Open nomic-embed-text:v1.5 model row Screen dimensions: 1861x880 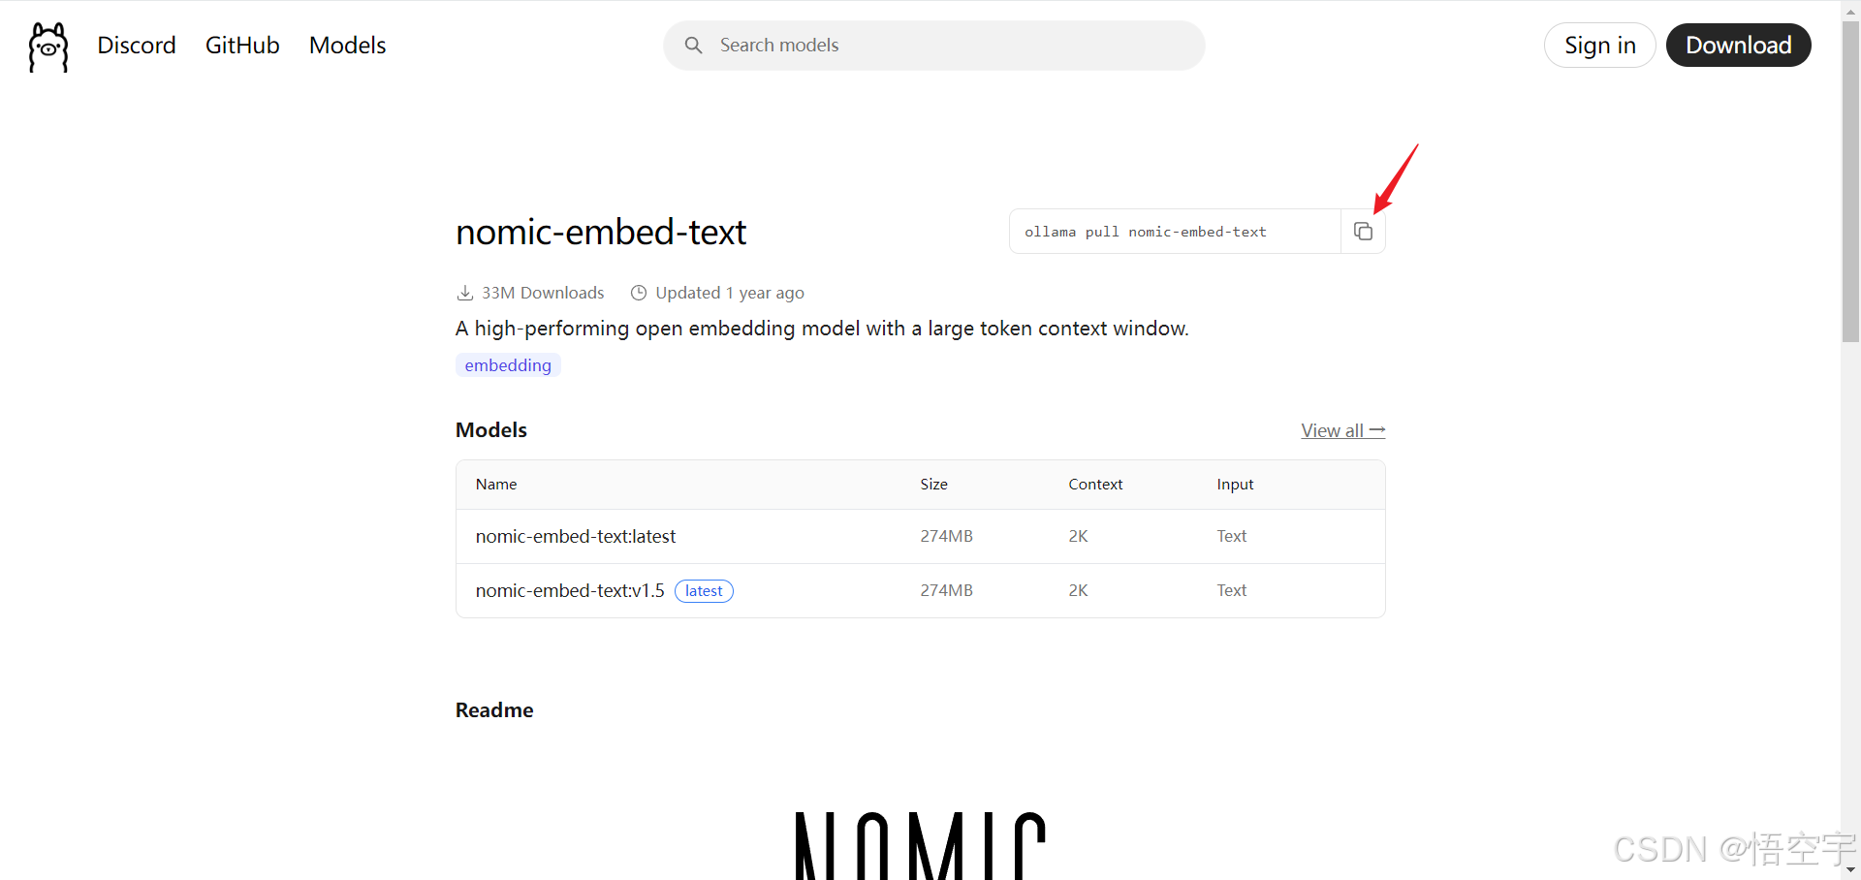(x=570, y=590)
